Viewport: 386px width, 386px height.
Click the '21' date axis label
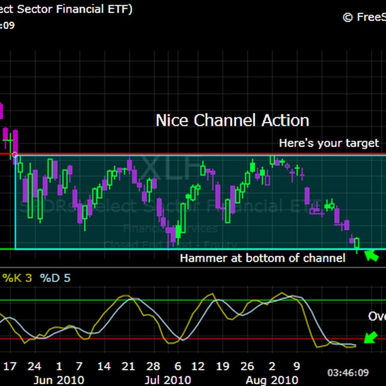128,366
